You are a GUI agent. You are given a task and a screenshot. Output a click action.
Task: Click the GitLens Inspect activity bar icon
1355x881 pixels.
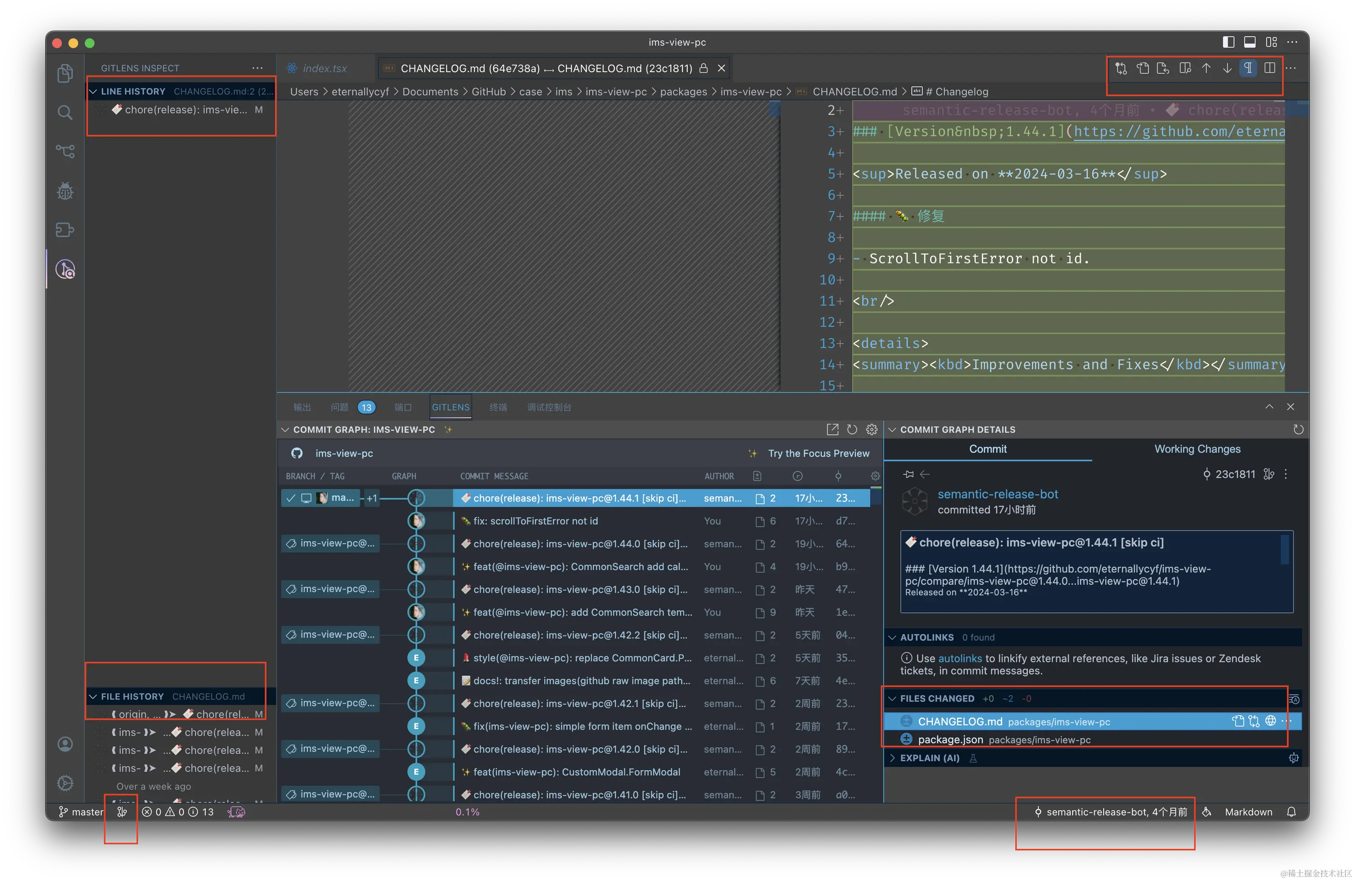pos(65,269)
